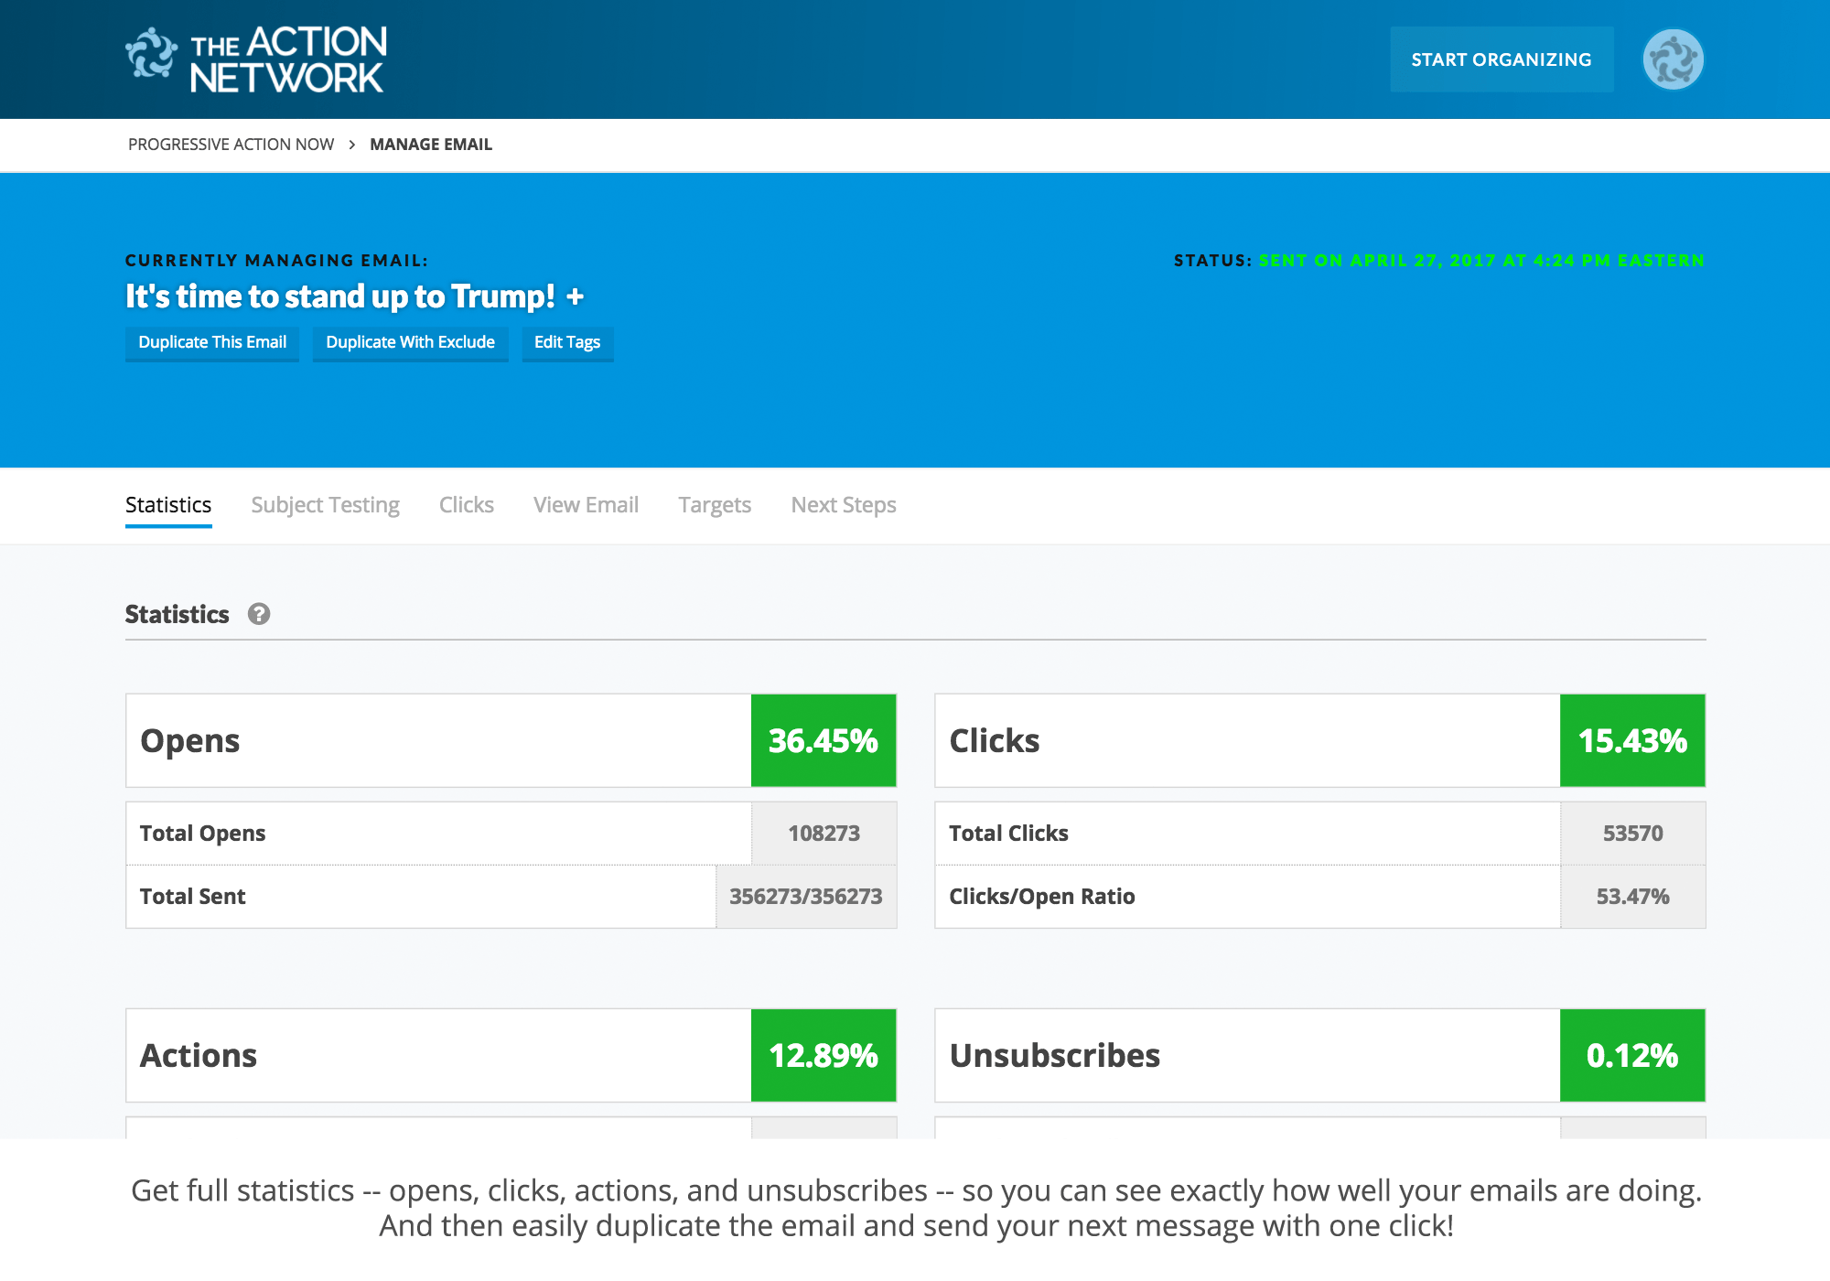Click the 12.89% actions rate box
Screen dimensions: 1830x1281
coord(823,1055)
